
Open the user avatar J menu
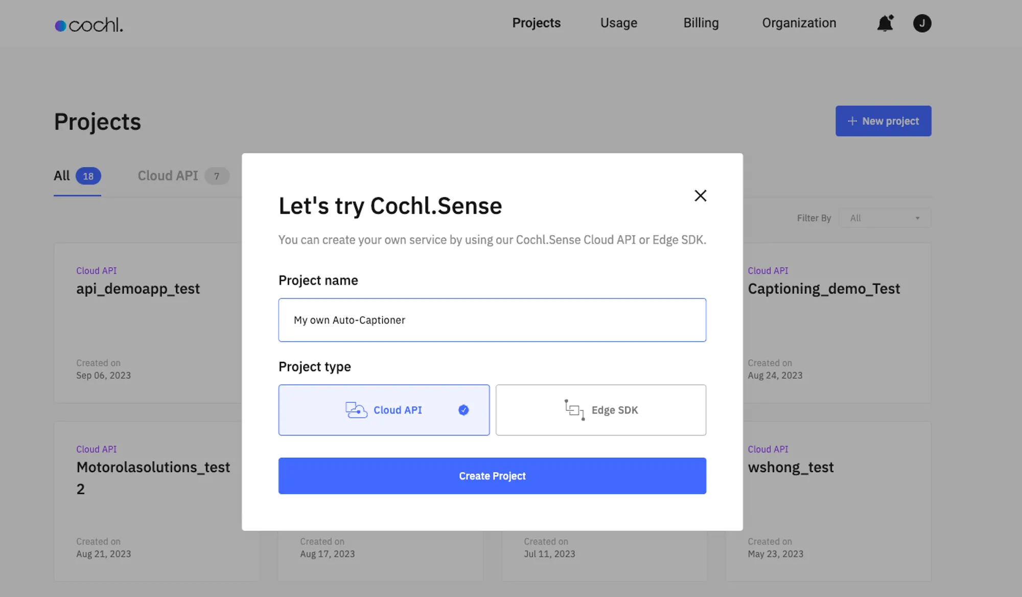(x=922, y=23)
